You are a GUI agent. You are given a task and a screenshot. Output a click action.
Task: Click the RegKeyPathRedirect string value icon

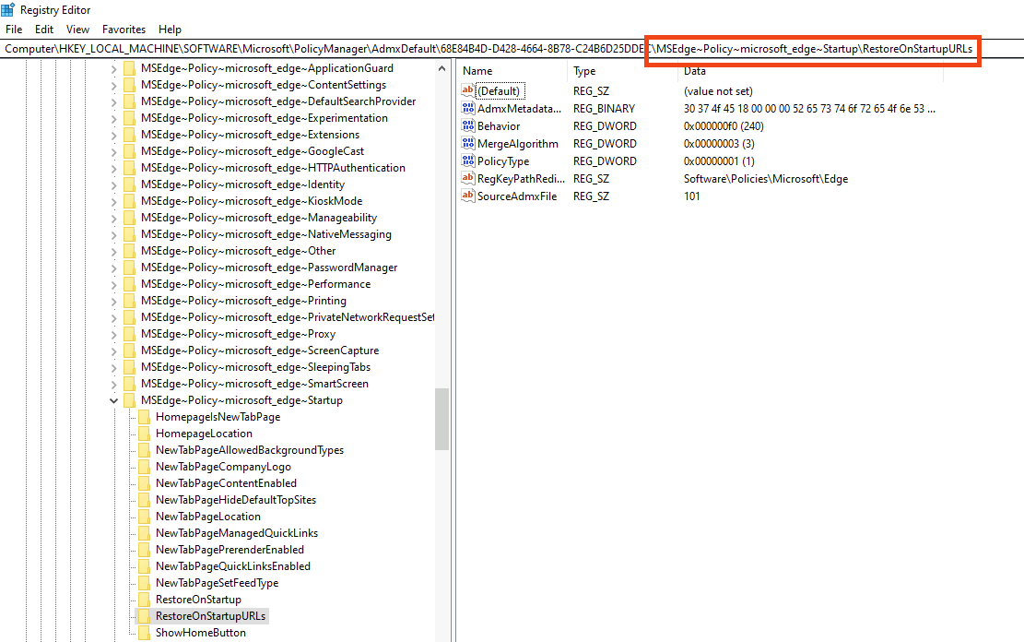[x=467, y=178]
